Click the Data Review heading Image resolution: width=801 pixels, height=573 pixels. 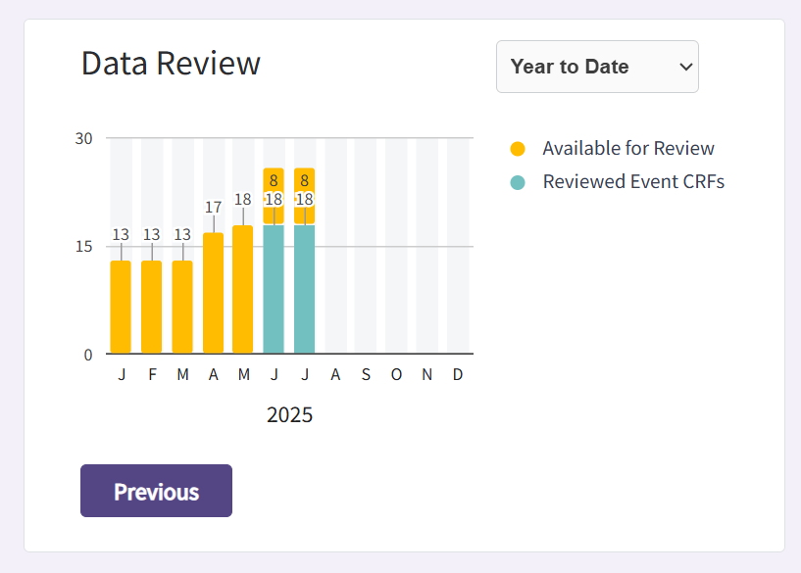(170, 63)
